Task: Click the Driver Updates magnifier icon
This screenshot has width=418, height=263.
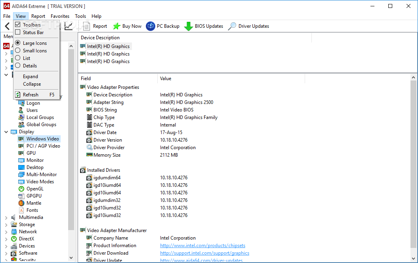Action: (232, 26)
